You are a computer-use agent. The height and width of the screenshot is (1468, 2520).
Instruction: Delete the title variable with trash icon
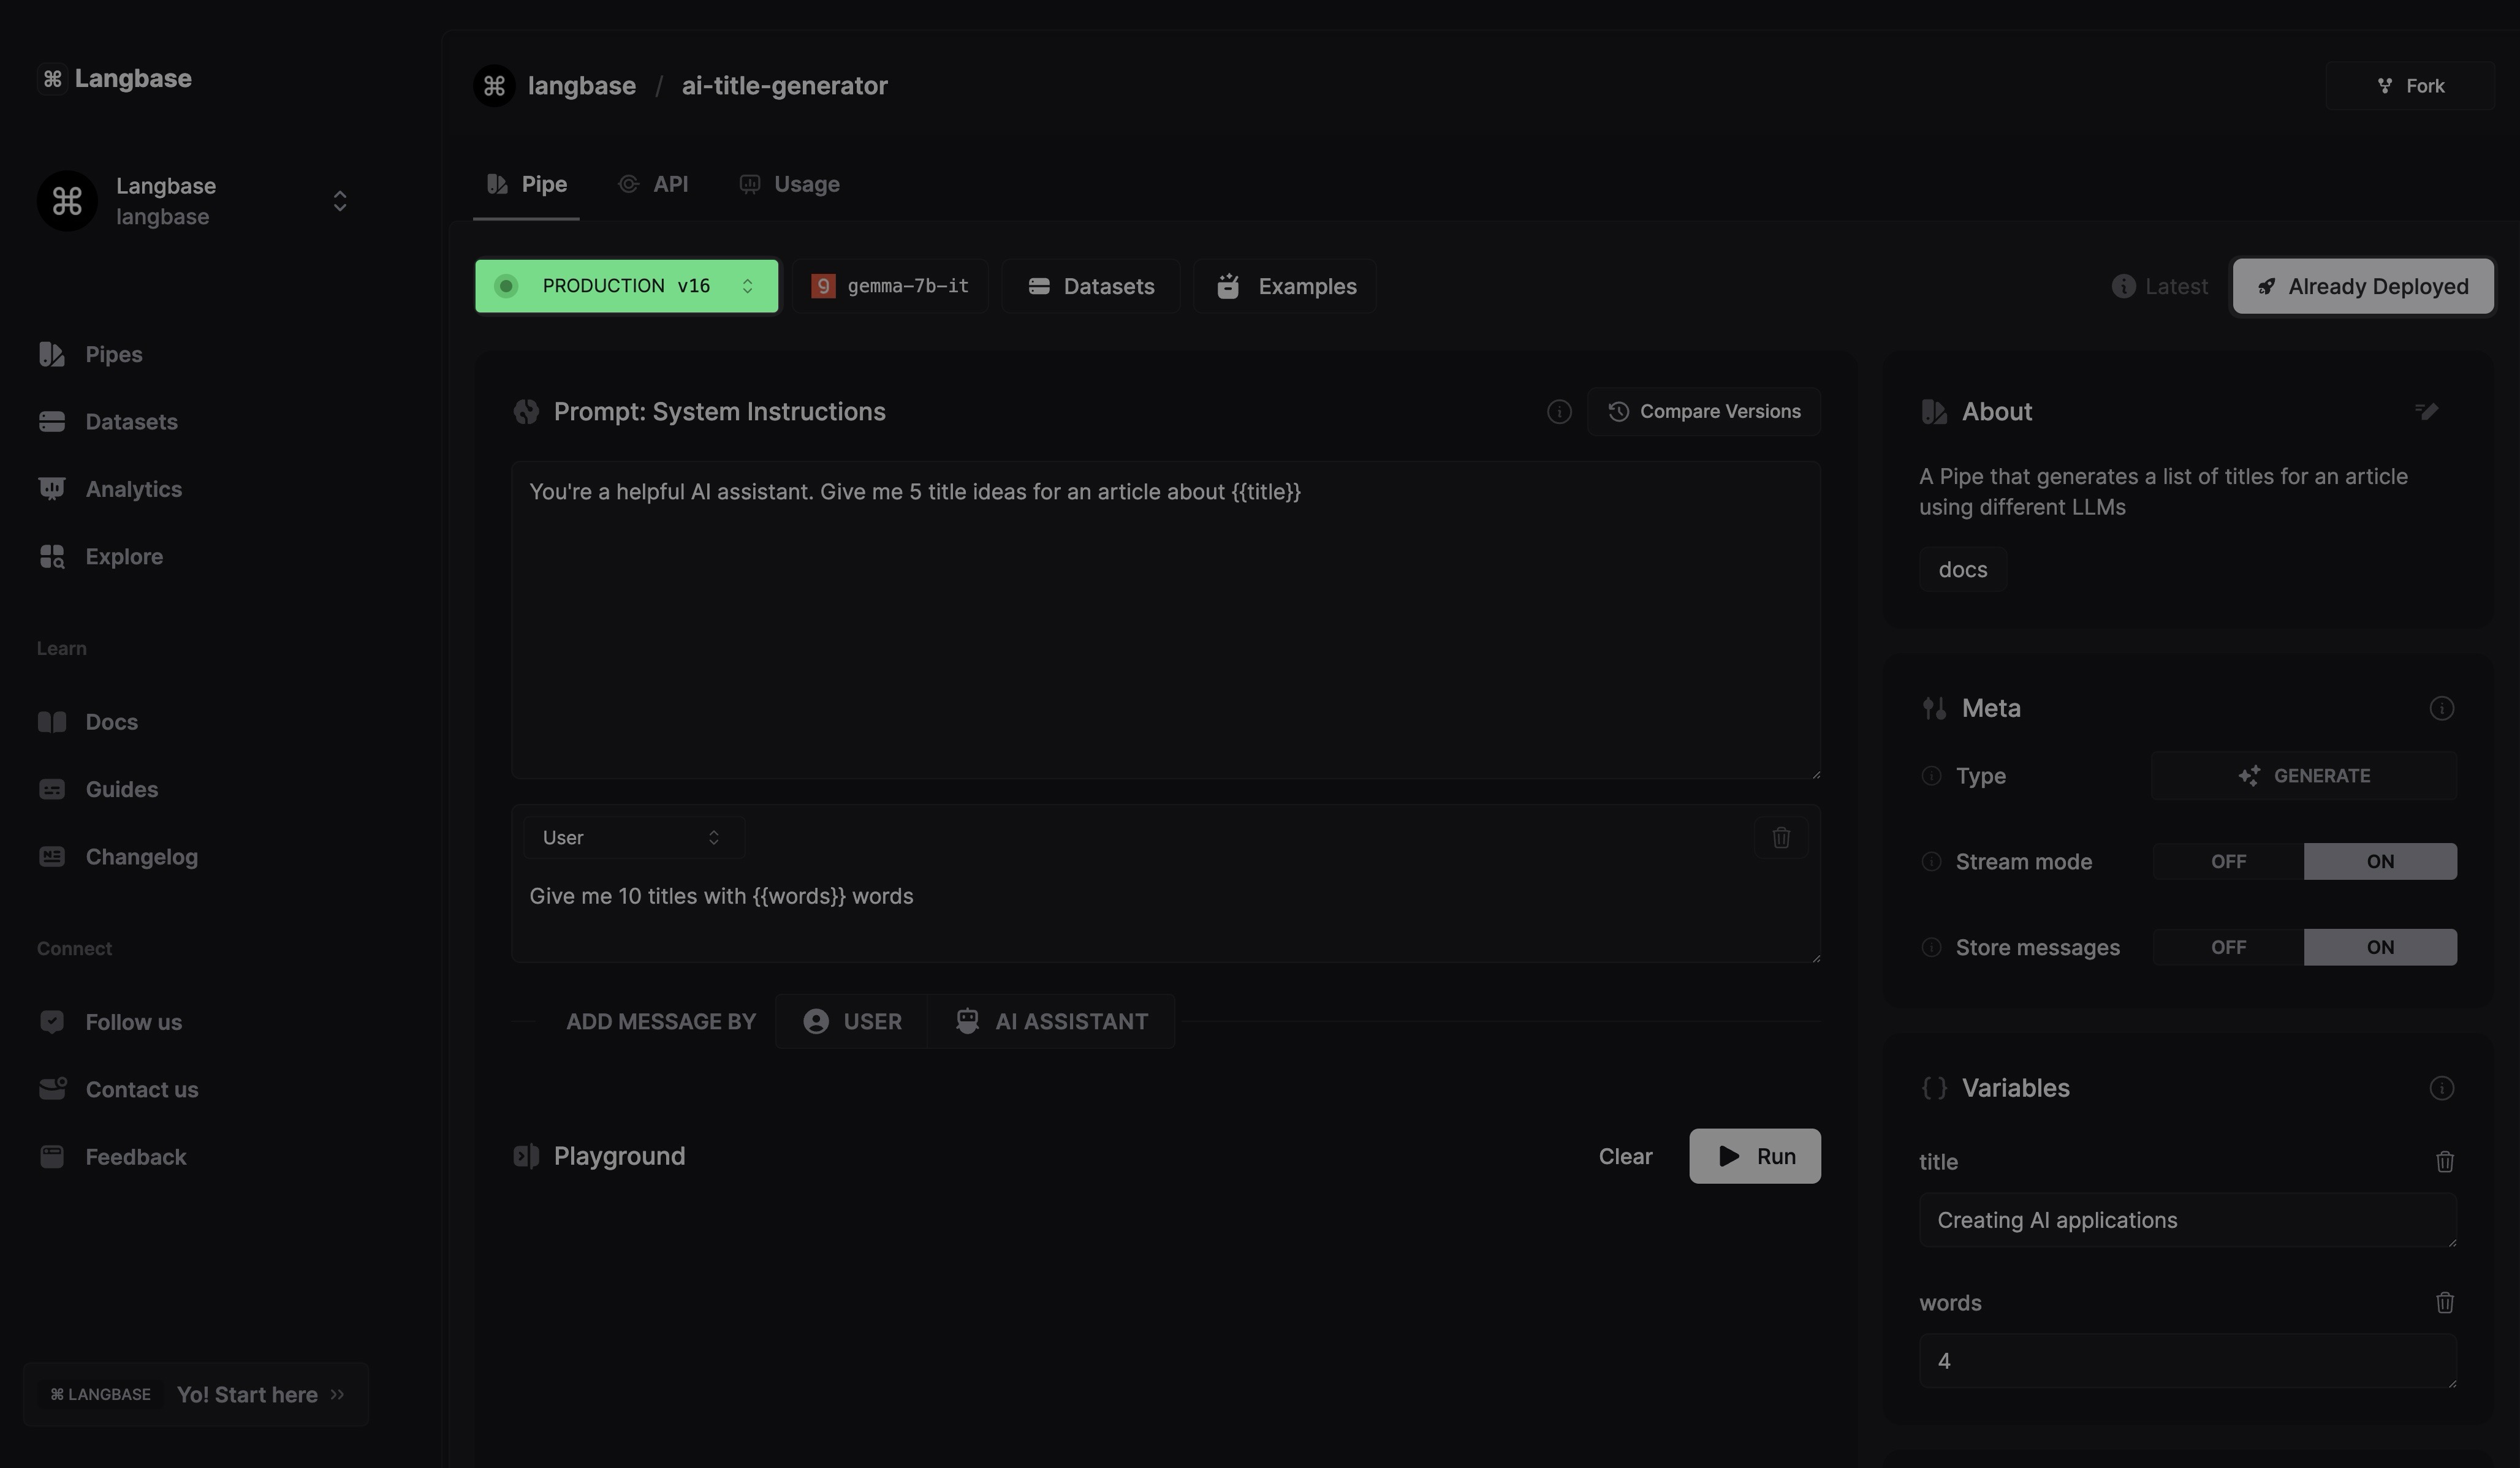pyautogui.click(x=2444, y=1162)
